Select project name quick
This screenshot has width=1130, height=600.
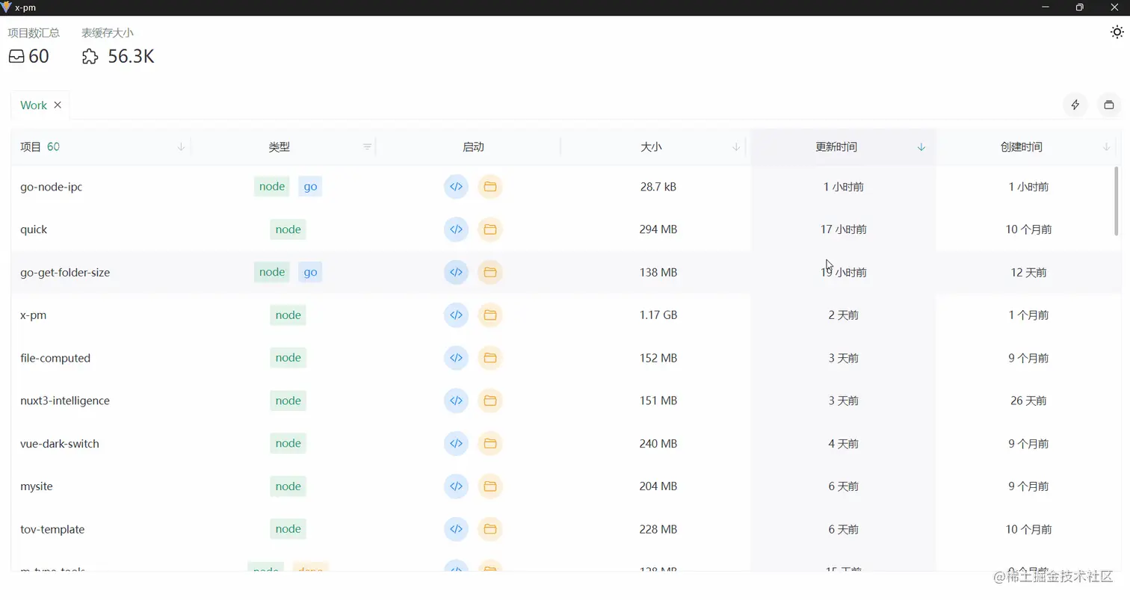[34, 229]
